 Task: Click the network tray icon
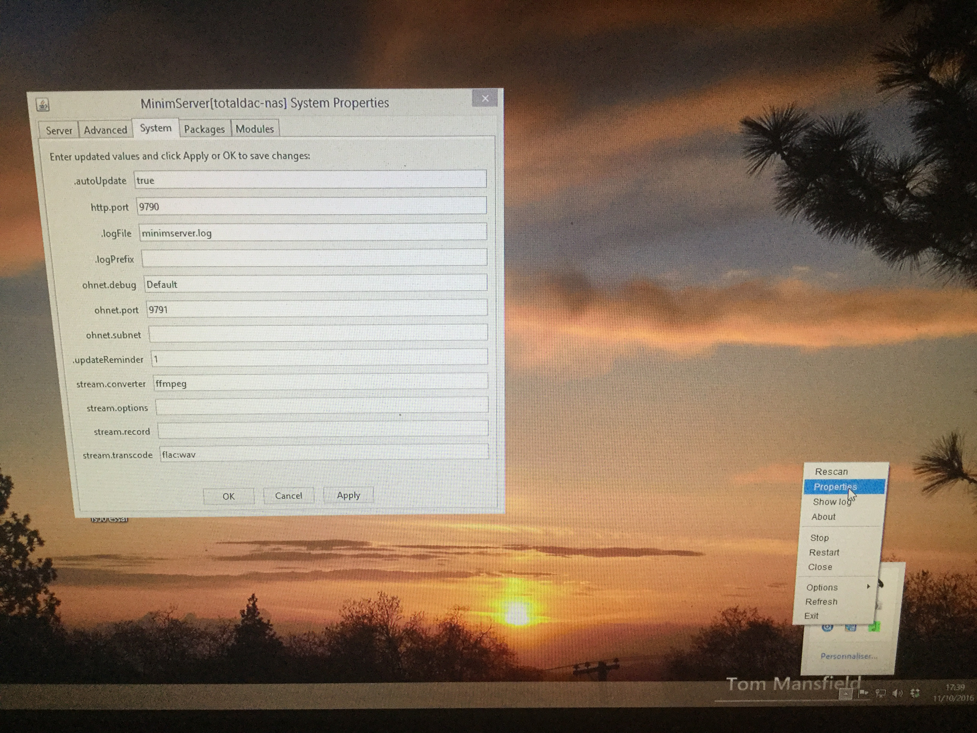coord(880,693)
